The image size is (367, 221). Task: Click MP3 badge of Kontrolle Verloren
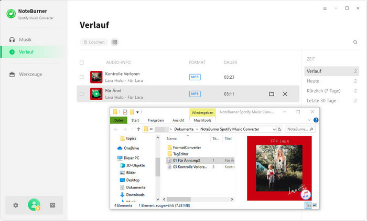pos(195,77)
